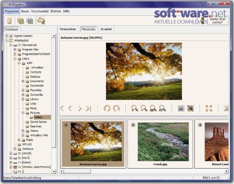Expand the ProgramDataTechSmith folder

click(x=15, y=54)
